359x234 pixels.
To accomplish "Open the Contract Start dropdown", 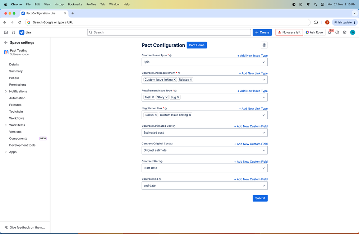I will 204,168.
